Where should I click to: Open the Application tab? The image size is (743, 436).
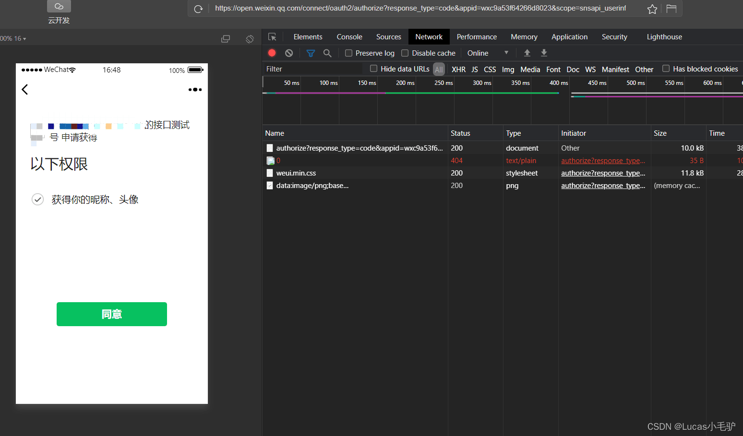[x=569, y=37]
